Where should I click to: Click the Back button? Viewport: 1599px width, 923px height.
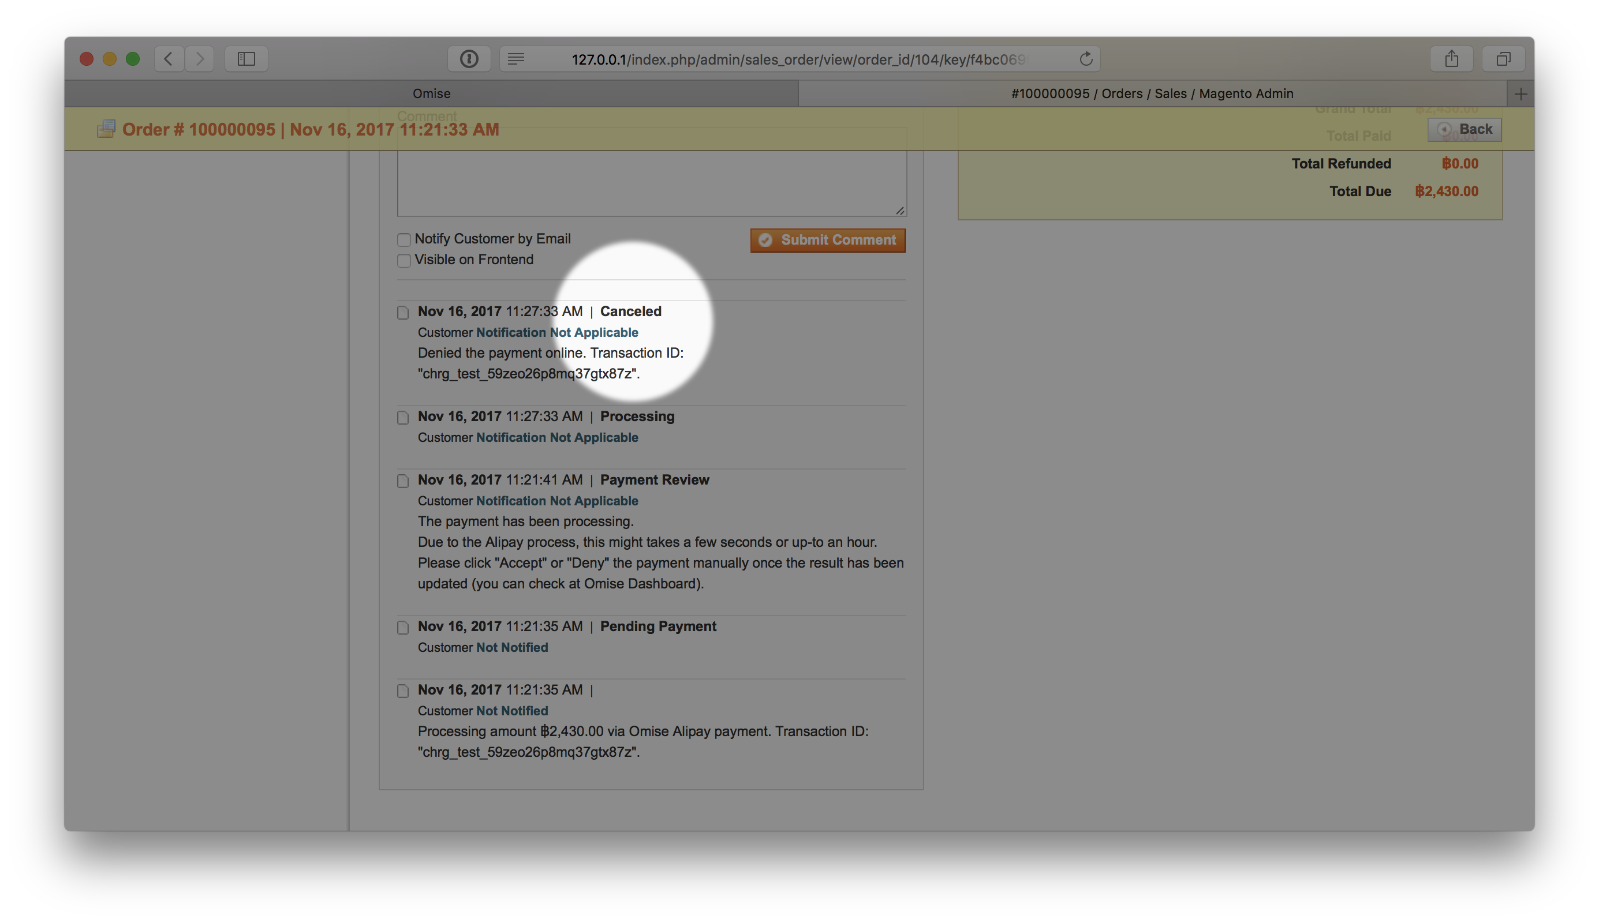click(x=1464, y=129)
